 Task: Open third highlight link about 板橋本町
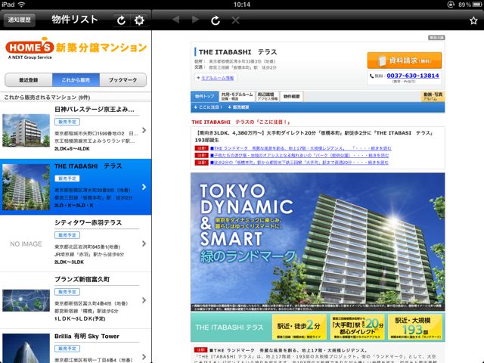(x=299, y=163)
